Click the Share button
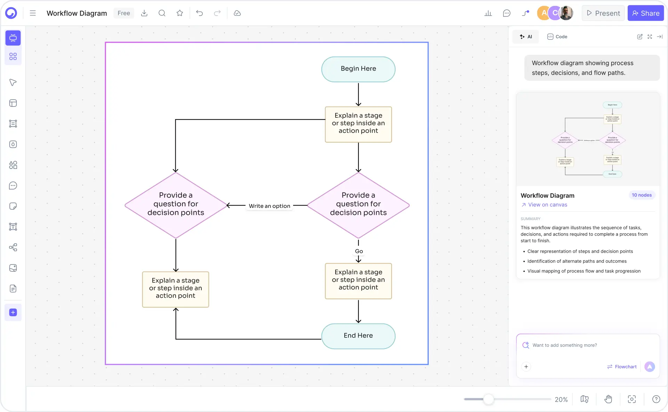The image size is (668, 412). pos(646,13)
